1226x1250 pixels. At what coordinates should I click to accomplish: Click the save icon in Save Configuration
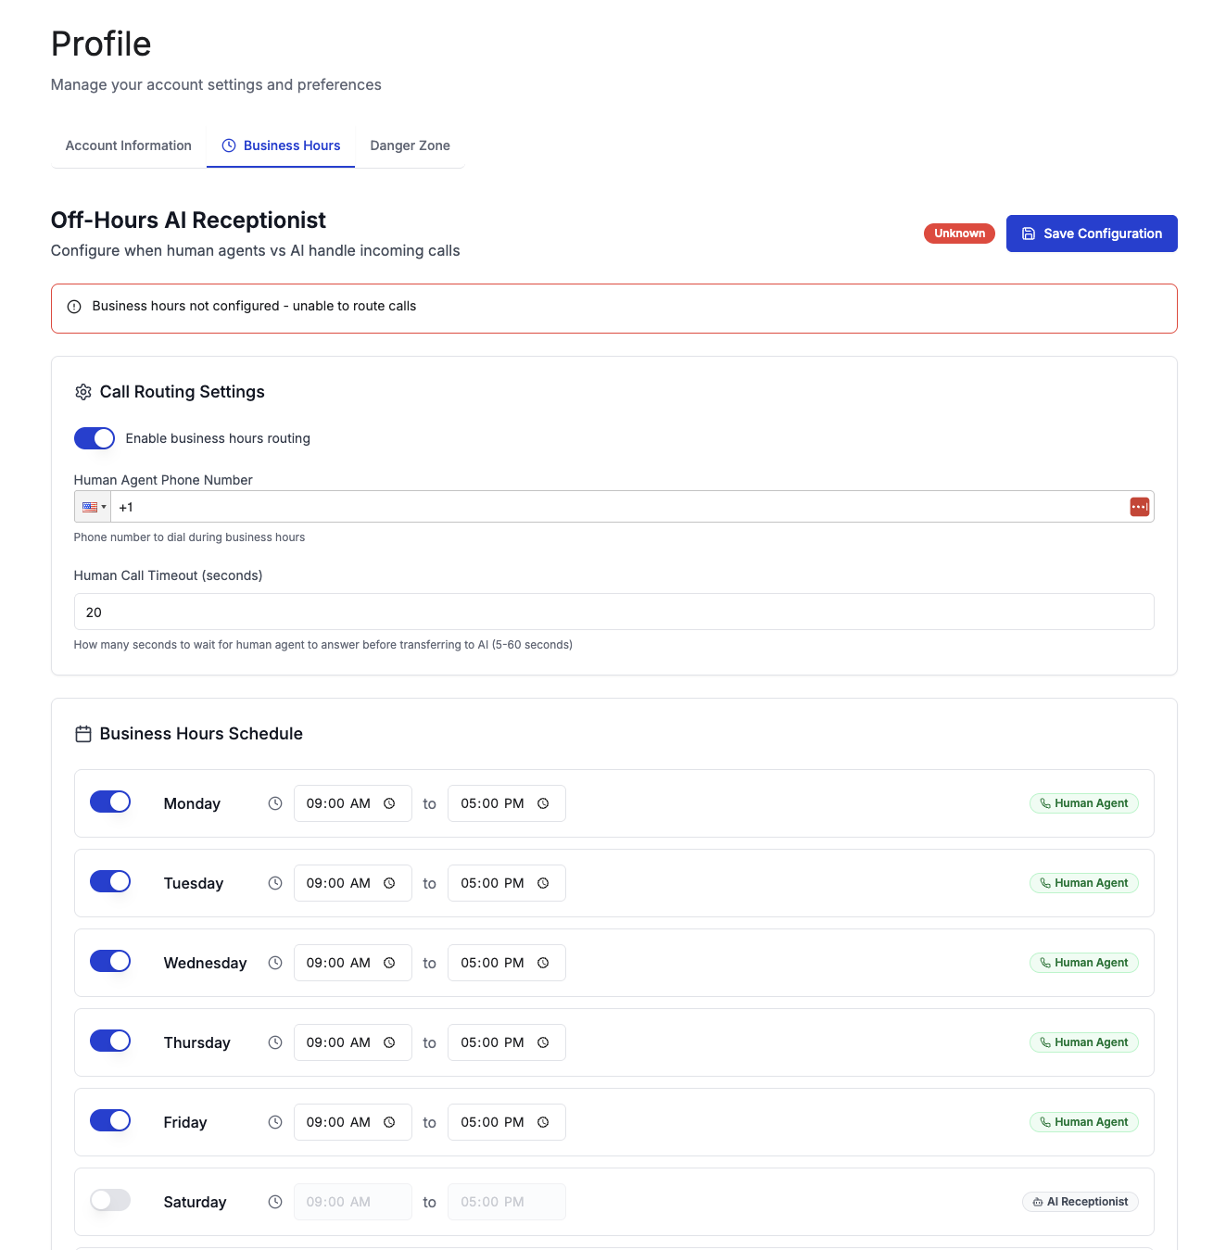[x=1029, y=234]
